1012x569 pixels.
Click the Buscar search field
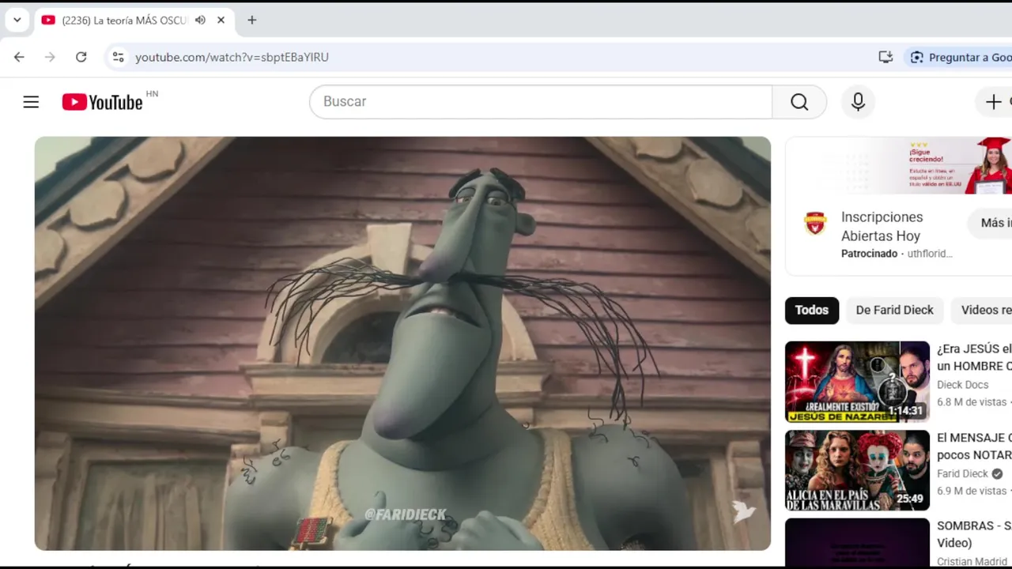(541, 102)
